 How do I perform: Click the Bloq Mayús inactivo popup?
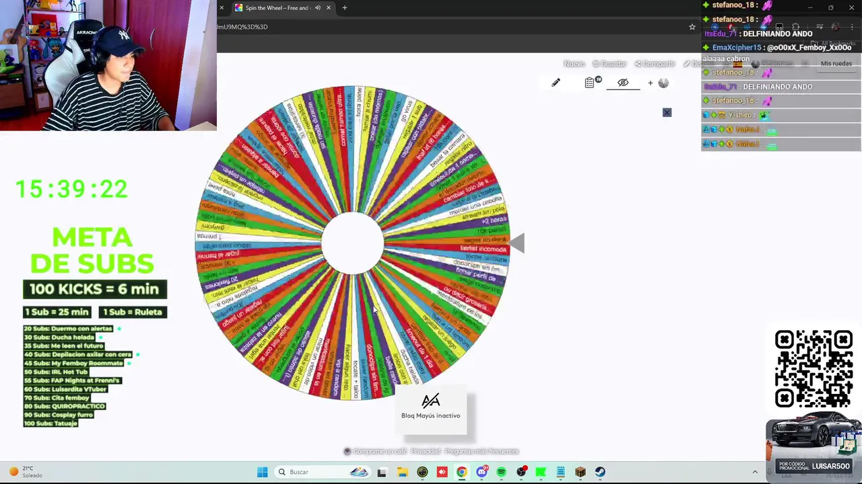click(x=431, y=408)
